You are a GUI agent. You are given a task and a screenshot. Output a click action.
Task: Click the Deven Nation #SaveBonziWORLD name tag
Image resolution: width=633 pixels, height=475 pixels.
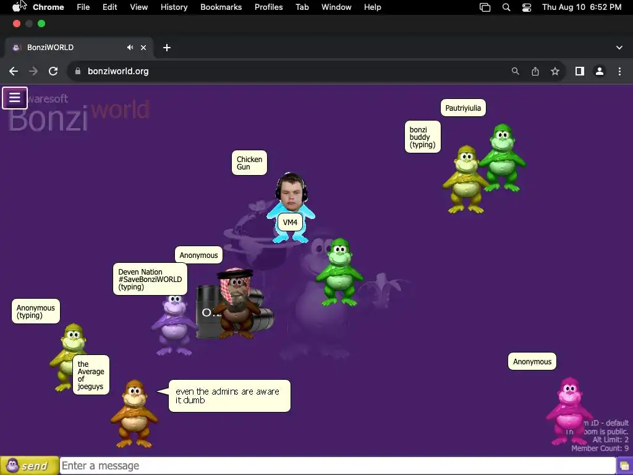[150, 279]
